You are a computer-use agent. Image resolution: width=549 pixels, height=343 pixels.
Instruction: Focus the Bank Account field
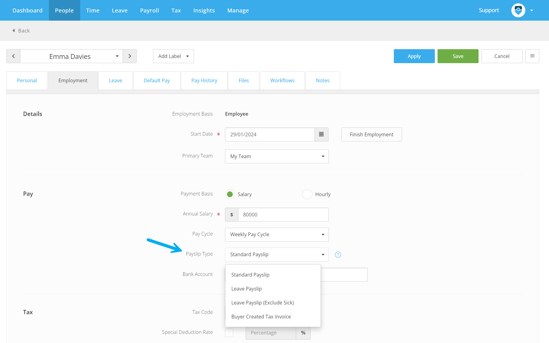344,275
